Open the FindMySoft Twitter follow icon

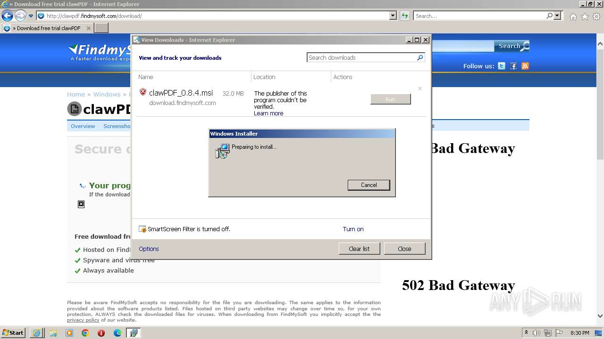pos(502,66)
